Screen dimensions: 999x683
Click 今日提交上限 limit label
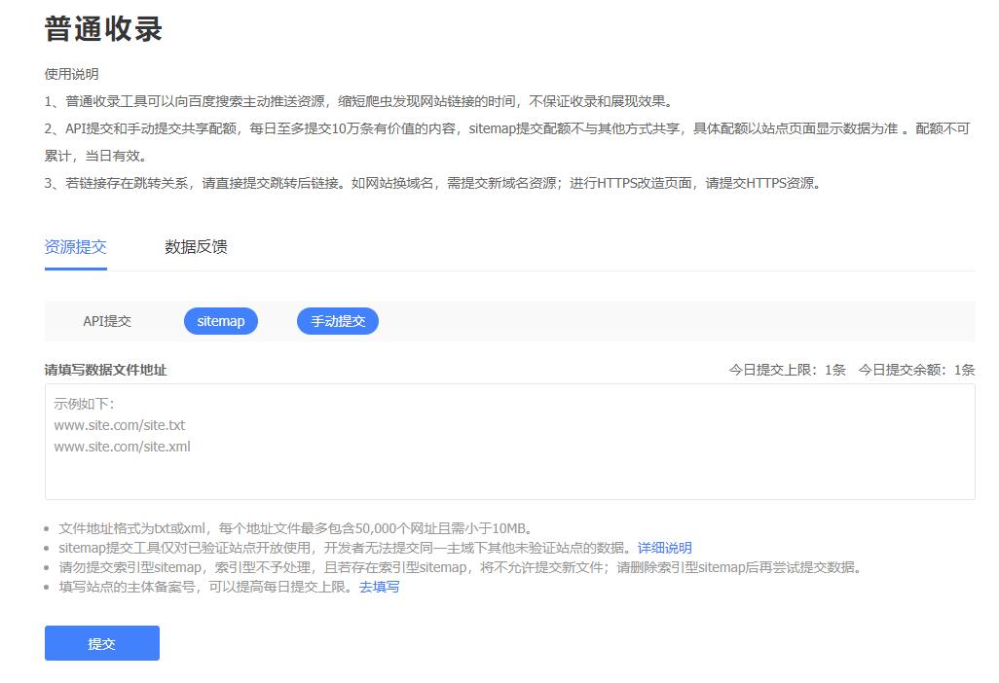(783, 369)
